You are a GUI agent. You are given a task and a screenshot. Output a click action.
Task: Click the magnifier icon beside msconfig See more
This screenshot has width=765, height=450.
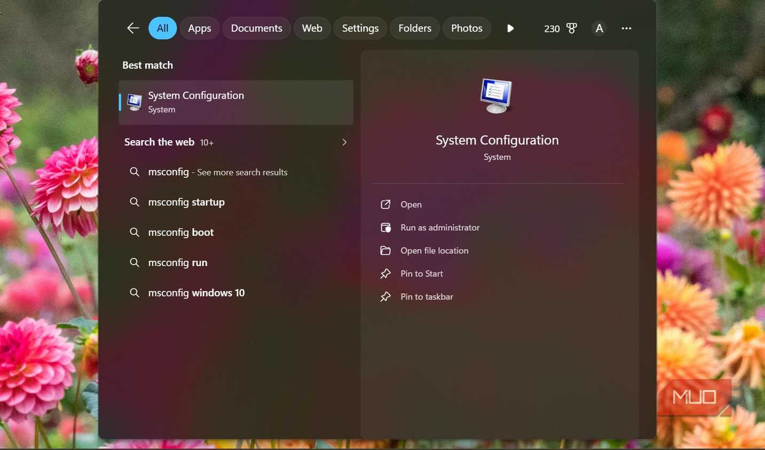click(135, 172)
